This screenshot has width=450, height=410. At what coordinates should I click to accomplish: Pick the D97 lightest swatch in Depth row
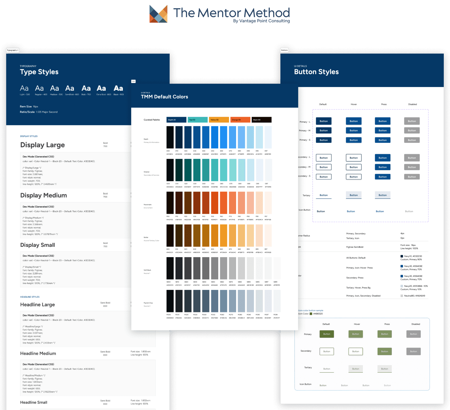click(x=268, y=137)
